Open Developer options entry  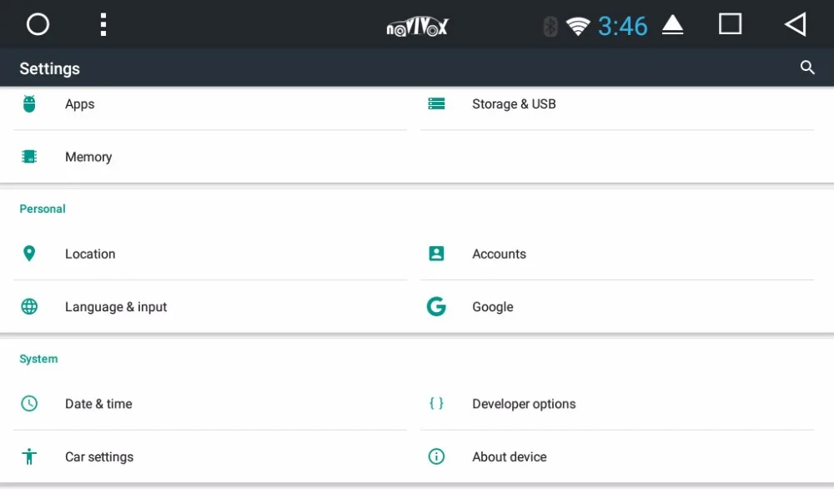tap(524, 404)
